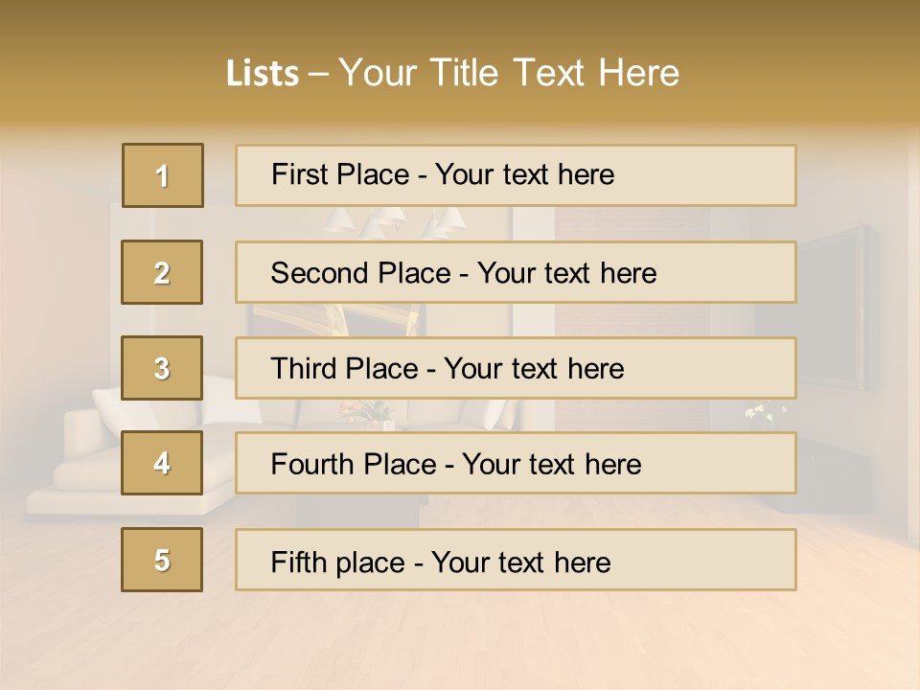Click the 'Fifth place' text box
The width and height of the screenshot is (920, 690).
pyautogui.click(x=516, y=561)
